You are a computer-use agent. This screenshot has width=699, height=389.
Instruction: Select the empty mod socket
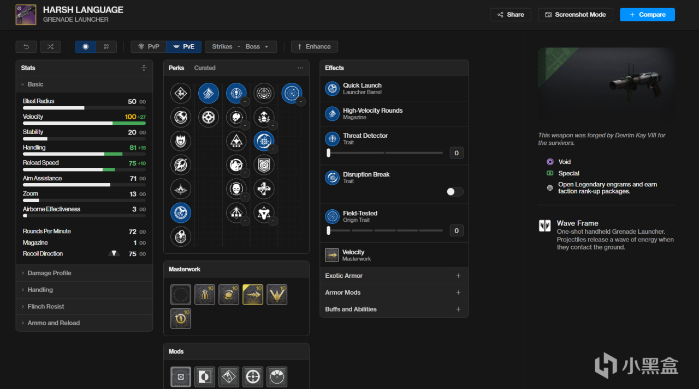(x=181, y=376)
